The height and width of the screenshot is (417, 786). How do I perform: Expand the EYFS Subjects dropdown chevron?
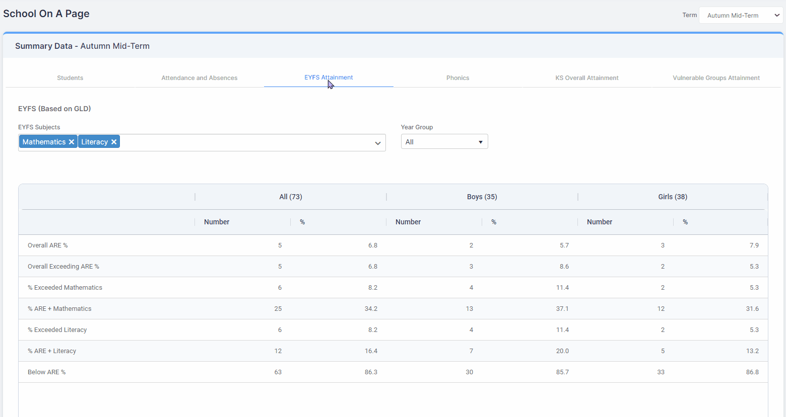coord(378,143)
